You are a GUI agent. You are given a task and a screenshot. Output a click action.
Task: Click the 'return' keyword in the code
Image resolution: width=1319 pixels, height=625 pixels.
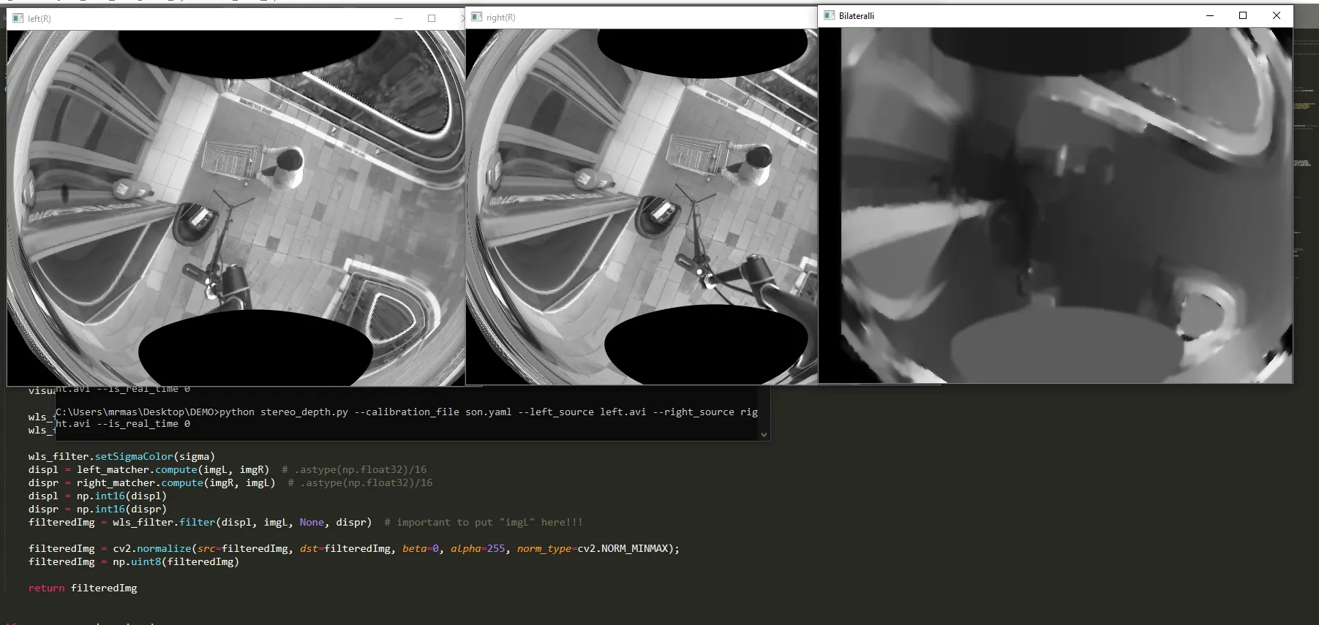pyautogui.click(x=47, y=588)
